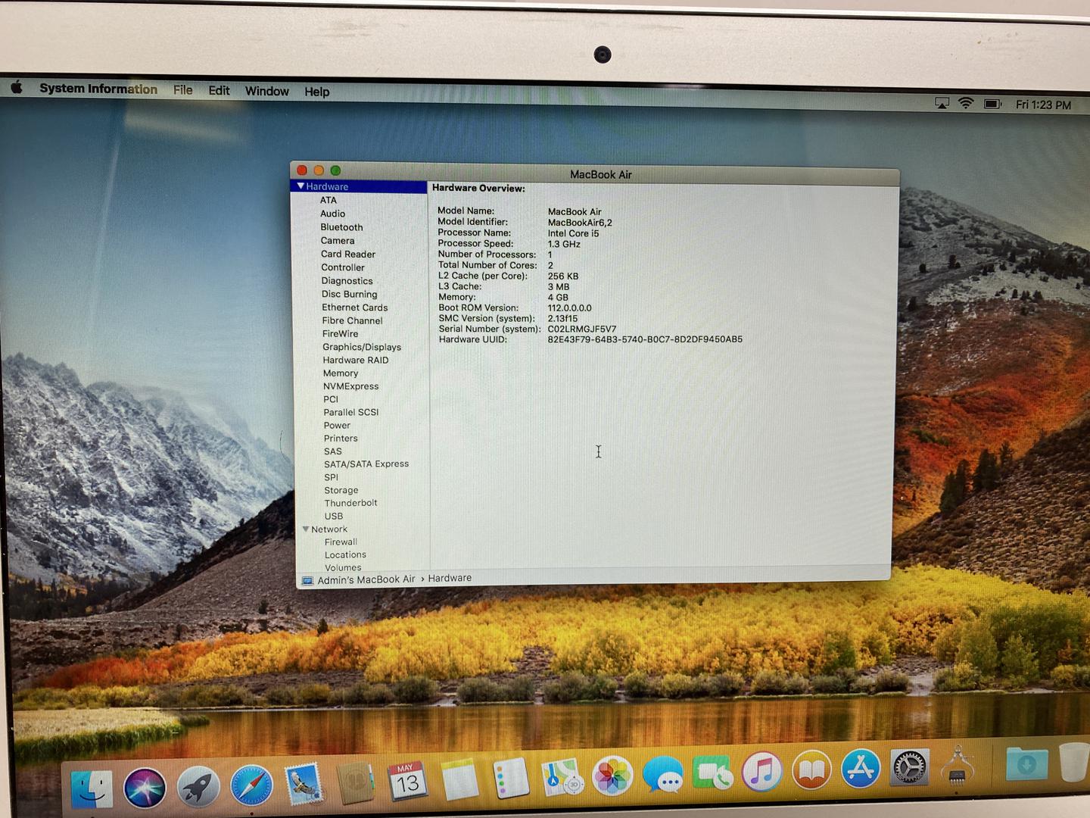Click Admin's MacBook Air in path bar
Image resolution: width=1090 pixels, height=818 pixels.
(366, 579)
